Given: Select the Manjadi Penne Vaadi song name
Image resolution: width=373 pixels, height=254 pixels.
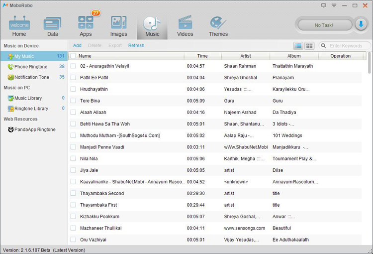Looking at the screenshot, I should pos(102,147).
